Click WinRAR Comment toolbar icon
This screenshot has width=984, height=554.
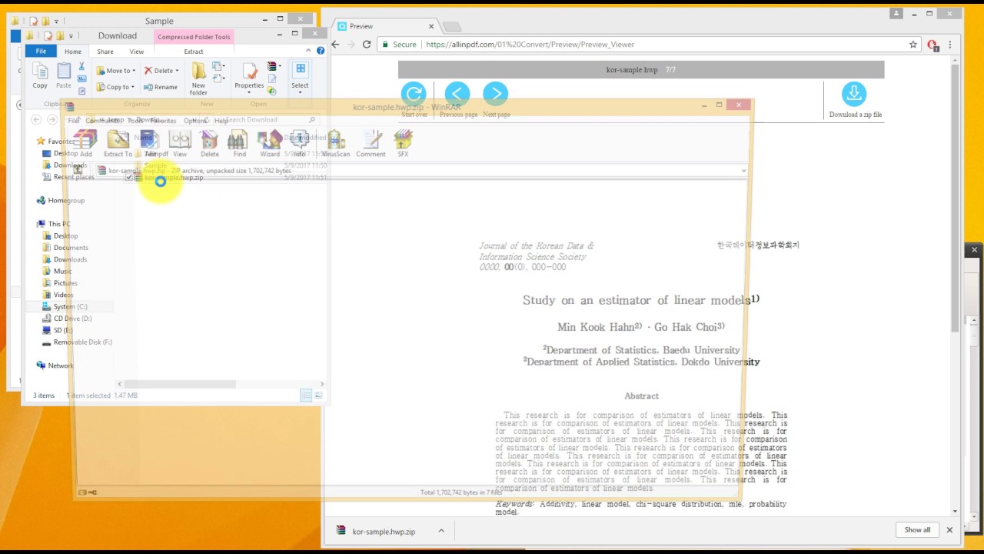371,139
